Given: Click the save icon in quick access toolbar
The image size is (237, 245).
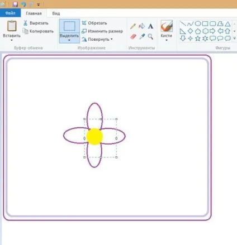Looking at the screenshot, I should point(15,4).
